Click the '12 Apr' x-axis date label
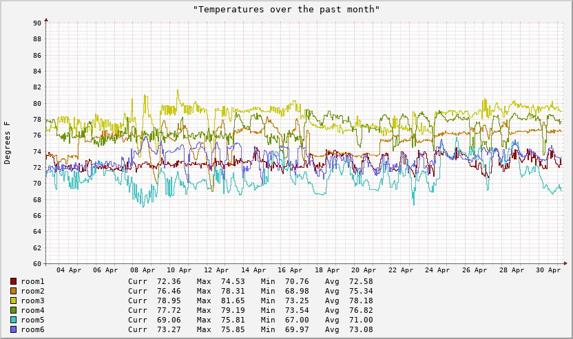The image size is (573, 339). click(216, 270)
